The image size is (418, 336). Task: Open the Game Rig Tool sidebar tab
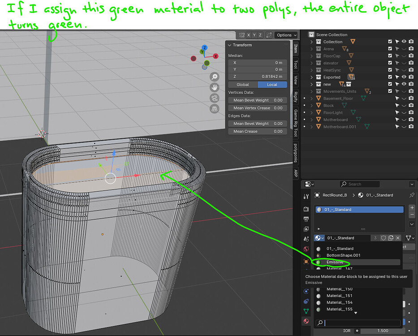pyautogui.click(x=296, y=123)
